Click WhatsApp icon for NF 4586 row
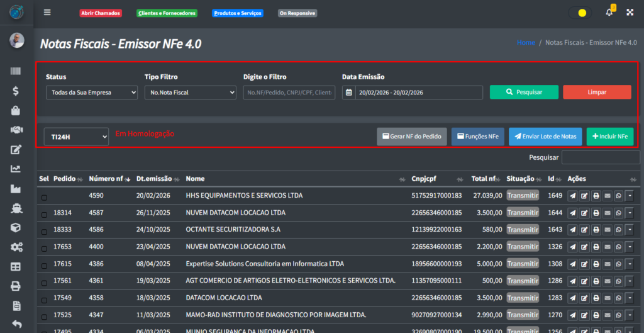The height and width of the screenshot is (333, 644). (618, 230)
